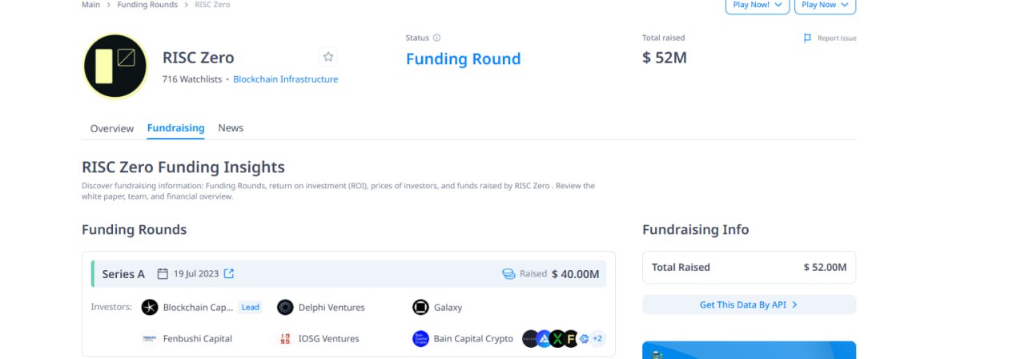This screenshot has height=359, width=1025.
Task: Click the $ 40.00M raised amount
Action: tap(575, 274)
